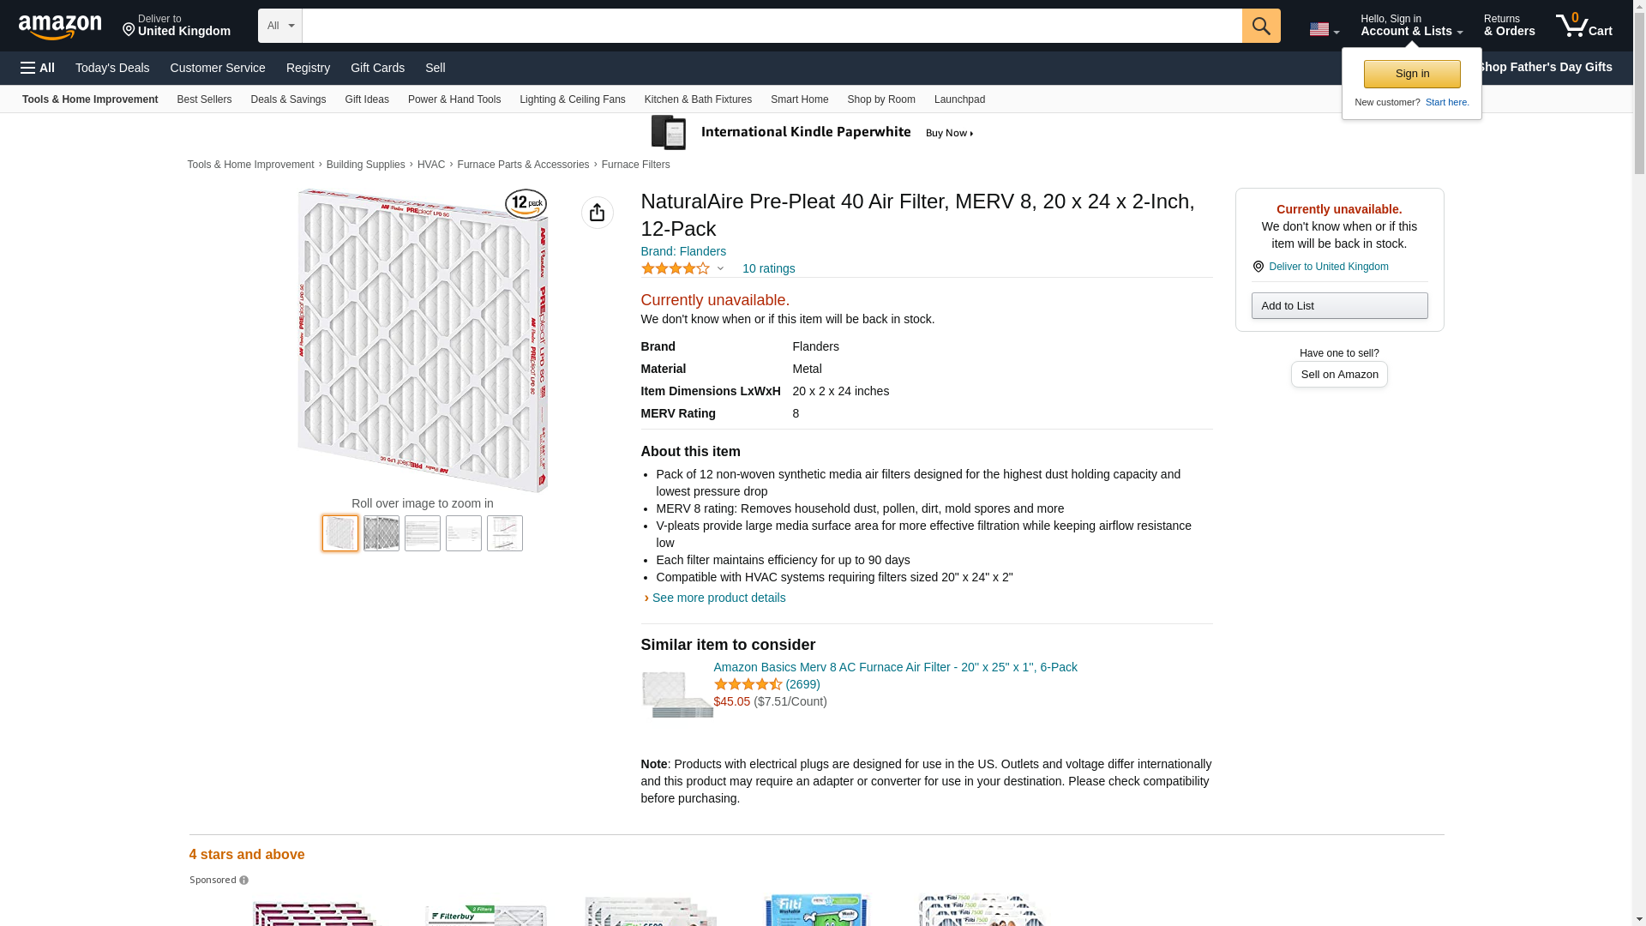Click See more product details

[718, 598]
